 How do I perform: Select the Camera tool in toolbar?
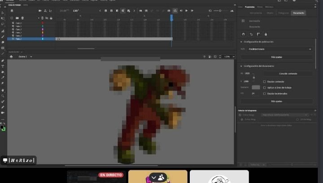[x=3, y=113]
